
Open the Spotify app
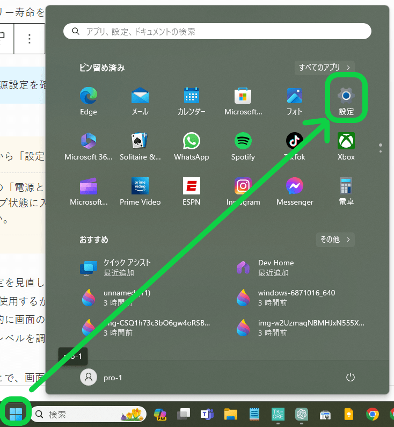(243, 147)
